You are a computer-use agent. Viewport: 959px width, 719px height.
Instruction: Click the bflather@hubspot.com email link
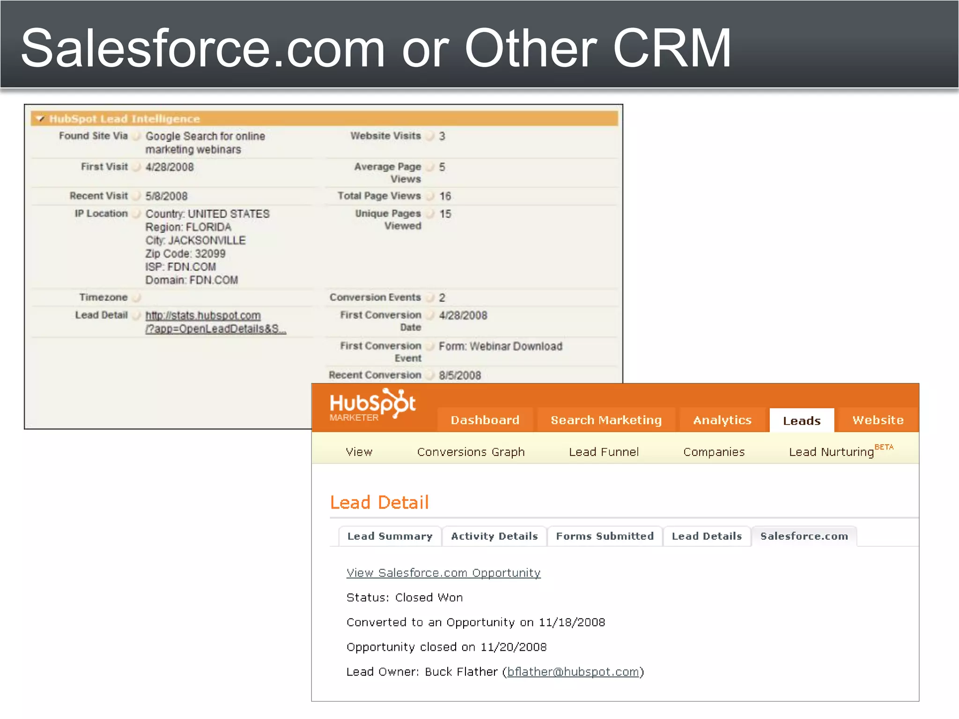click(573, 672)
